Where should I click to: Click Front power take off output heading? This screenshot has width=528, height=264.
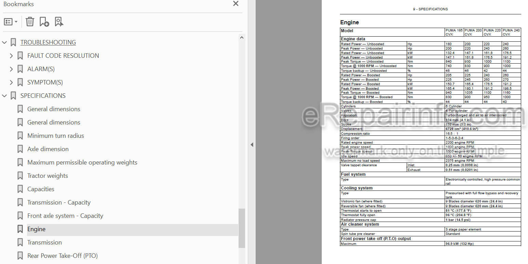click(376, 239)
